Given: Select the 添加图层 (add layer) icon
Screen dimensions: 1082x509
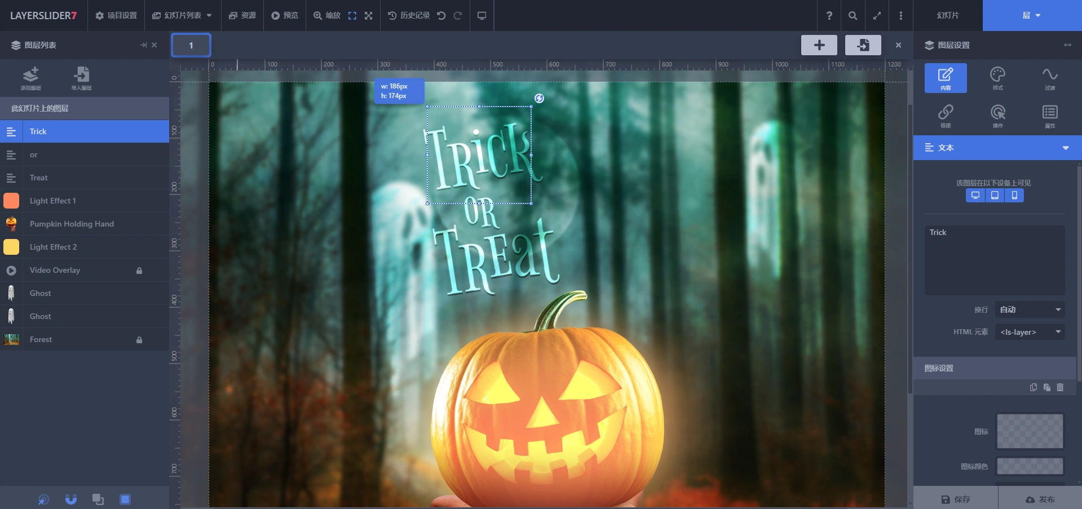Looking at the screenshot, I should (32, 78).
